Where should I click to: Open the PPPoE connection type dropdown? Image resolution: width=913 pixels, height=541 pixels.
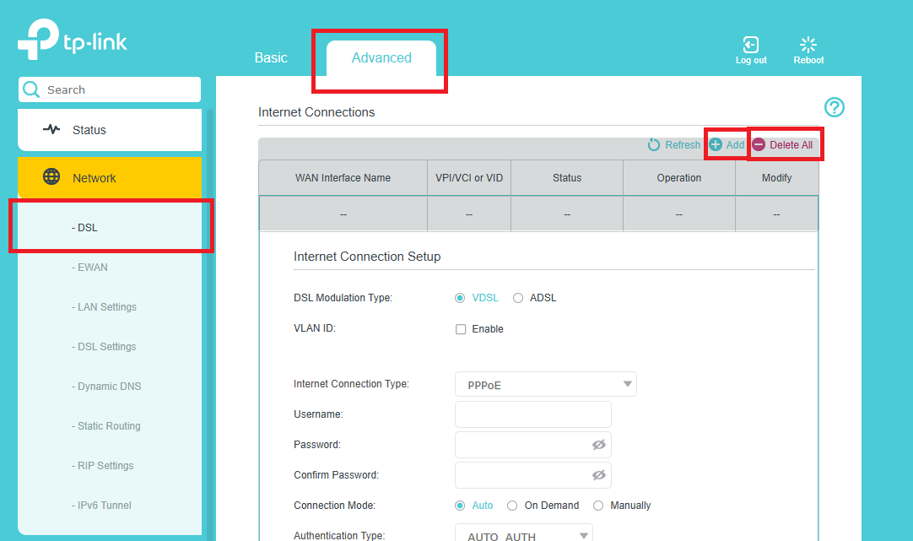pyautogui.click(x=545, y=383)
